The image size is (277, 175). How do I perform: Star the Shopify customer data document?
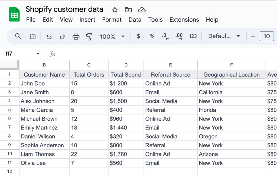(x=115, y=10)
